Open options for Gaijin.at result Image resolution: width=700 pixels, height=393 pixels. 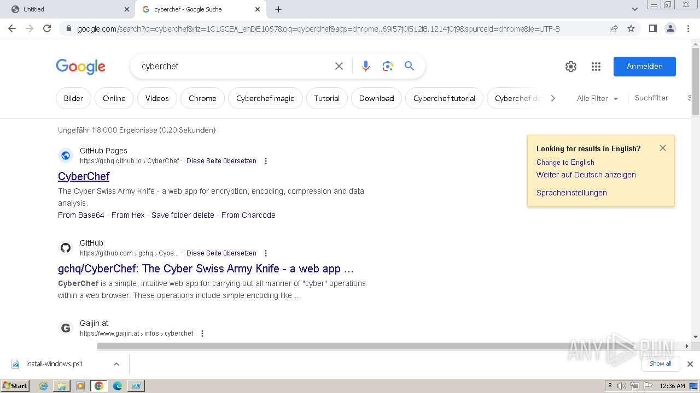pyautogui.click(x=202, y=334)
